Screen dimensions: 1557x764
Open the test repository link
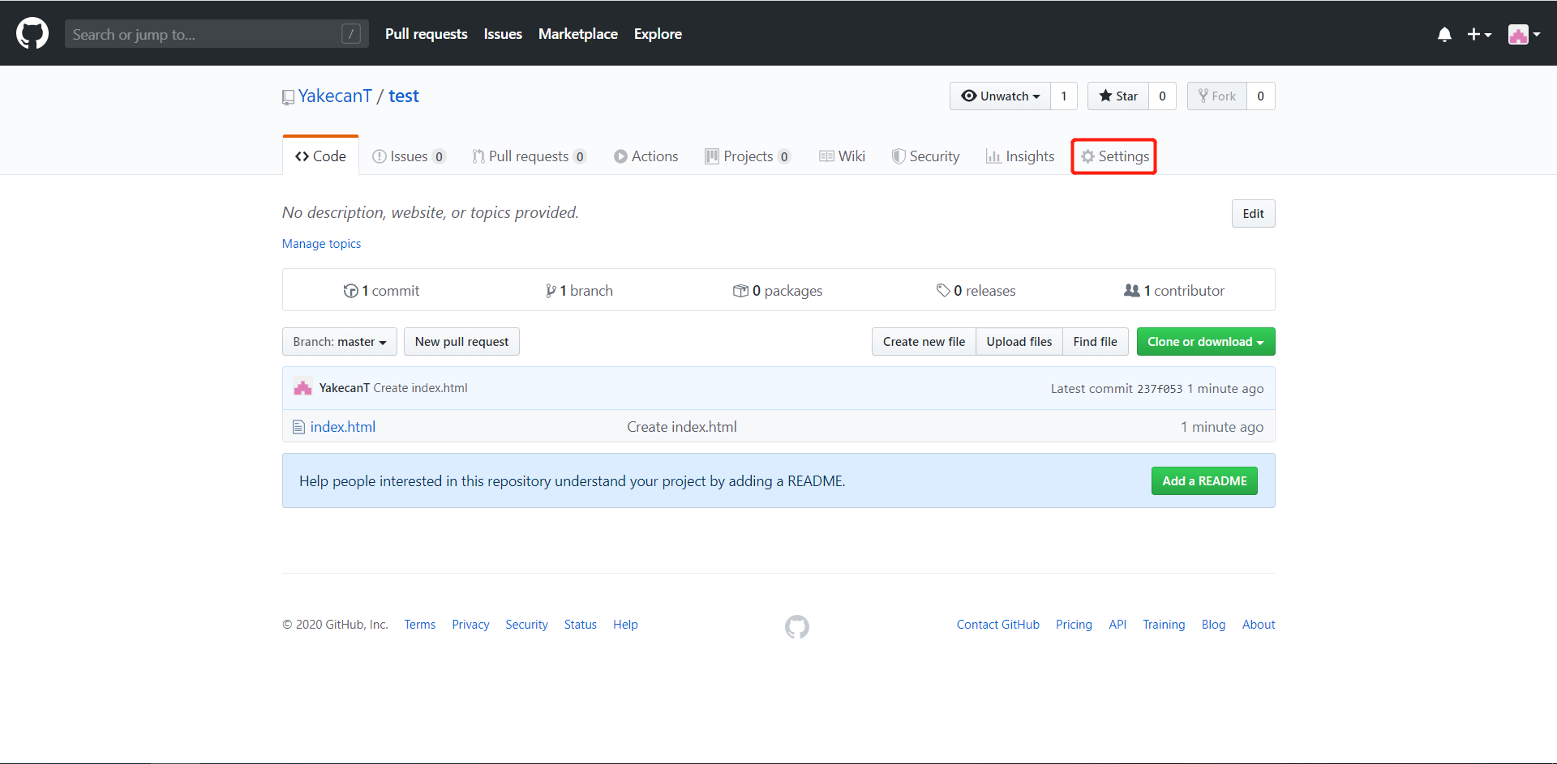(404, 96)
